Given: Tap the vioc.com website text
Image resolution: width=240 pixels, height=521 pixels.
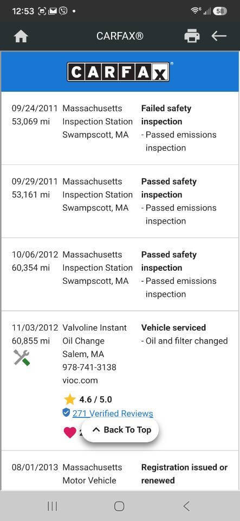Looking at the screenshot, I should [80, 380].
